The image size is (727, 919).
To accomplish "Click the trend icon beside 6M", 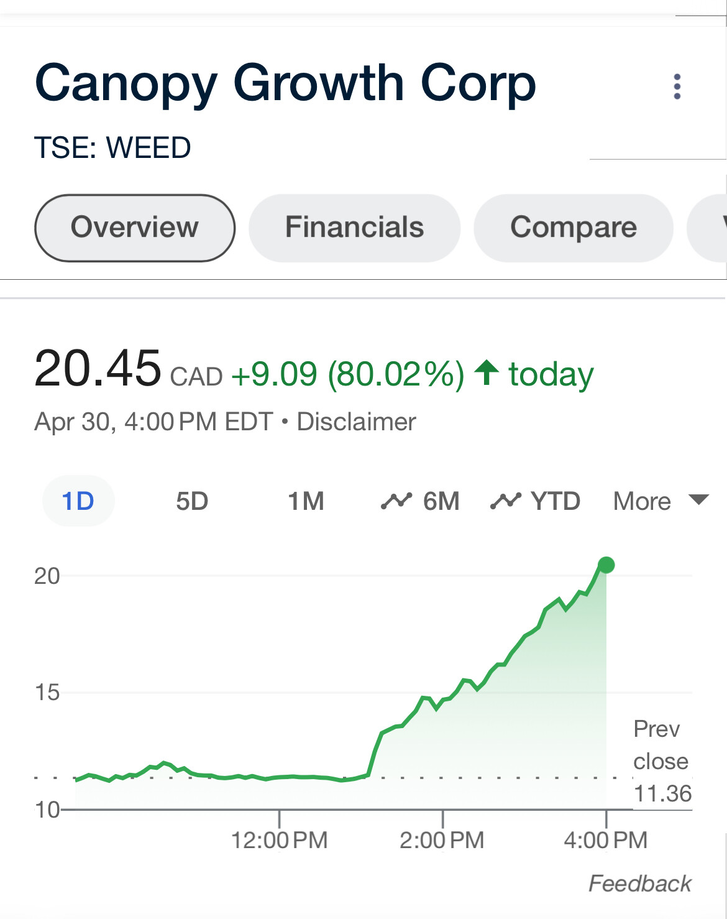I will point(396,501).
